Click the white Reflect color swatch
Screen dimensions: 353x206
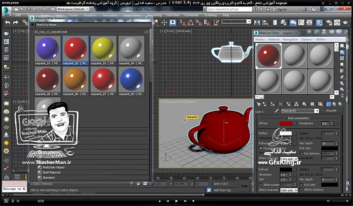[285, 133]
